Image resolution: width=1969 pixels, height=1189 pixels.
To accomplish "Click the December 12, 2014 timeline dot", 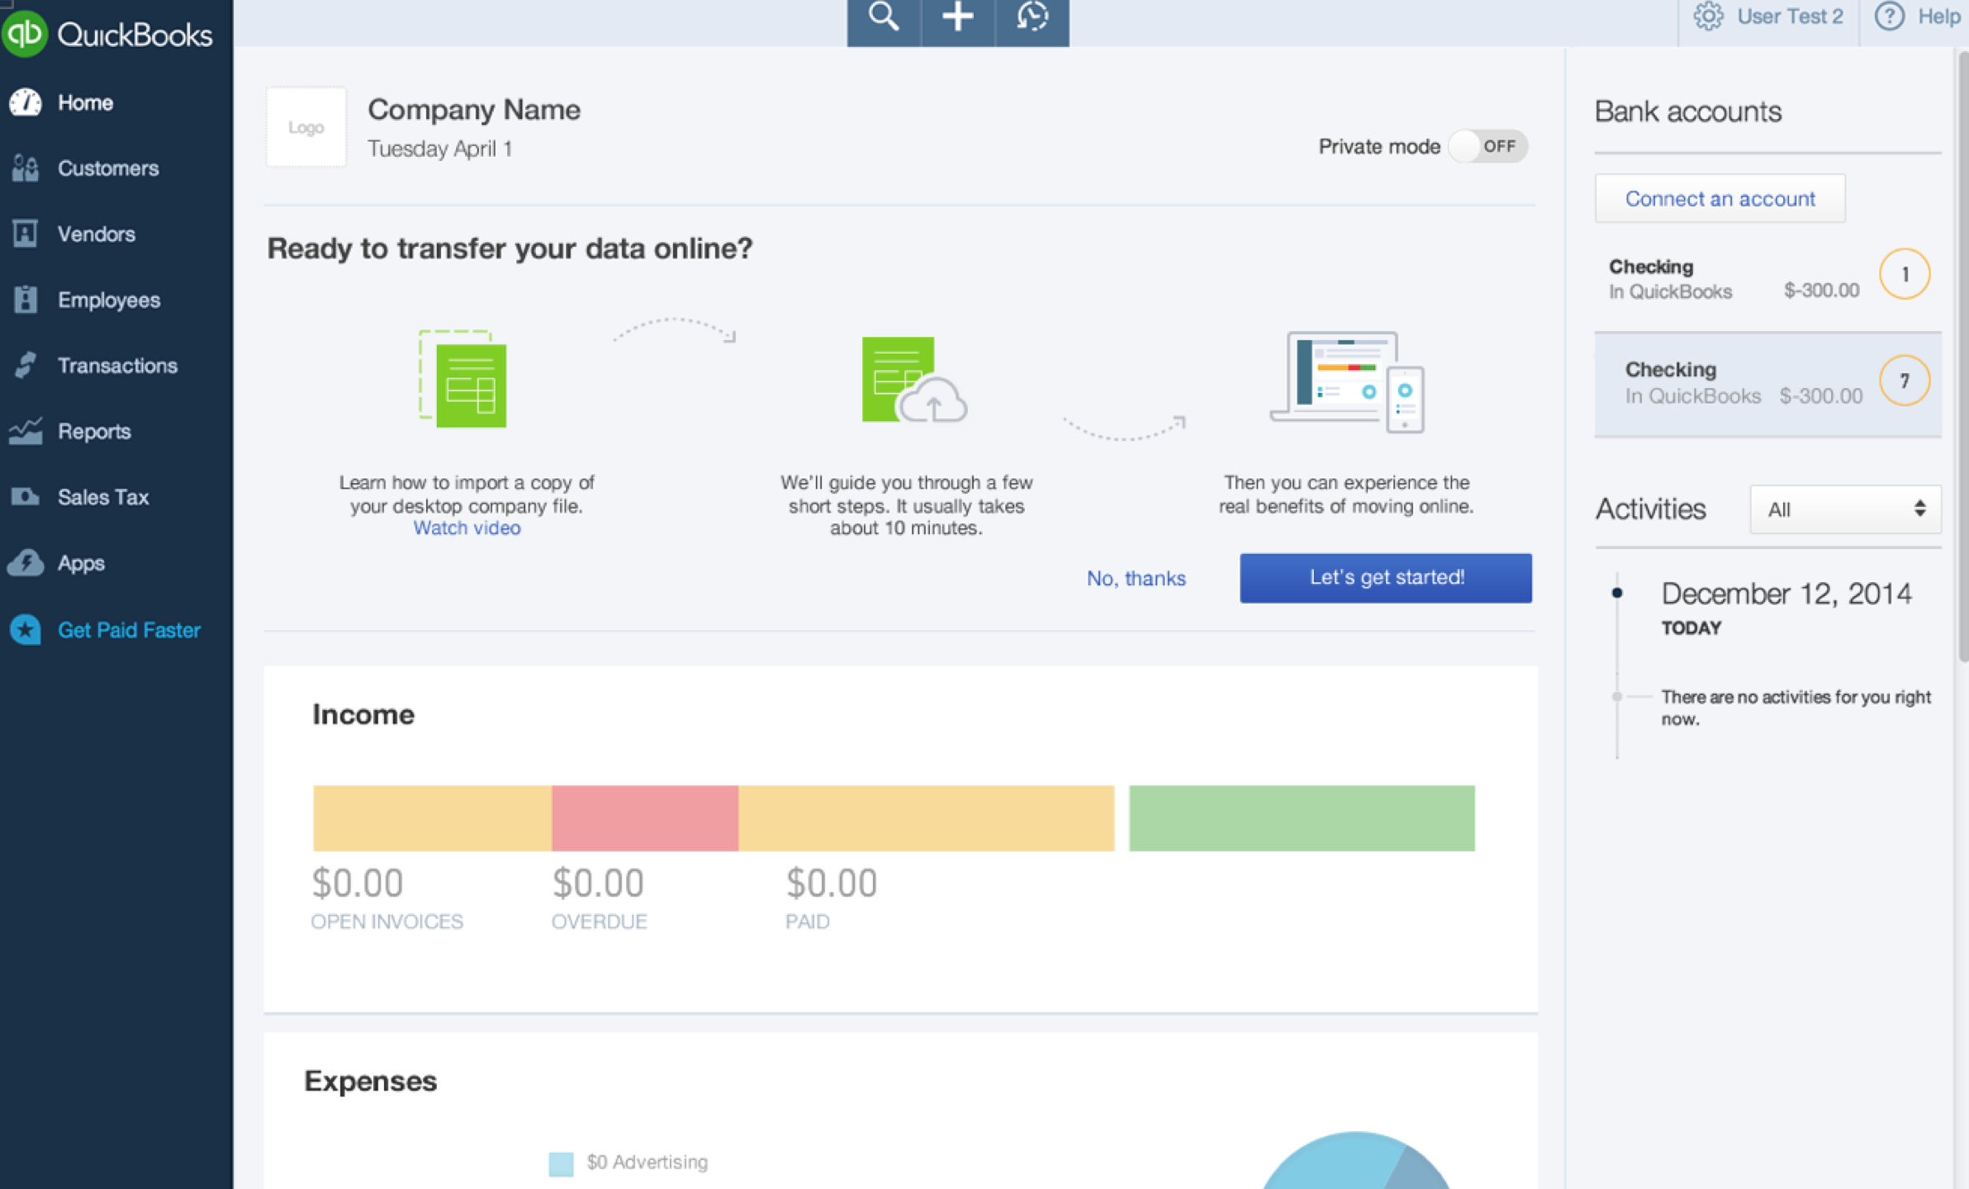I will (x=1617, y=593).
